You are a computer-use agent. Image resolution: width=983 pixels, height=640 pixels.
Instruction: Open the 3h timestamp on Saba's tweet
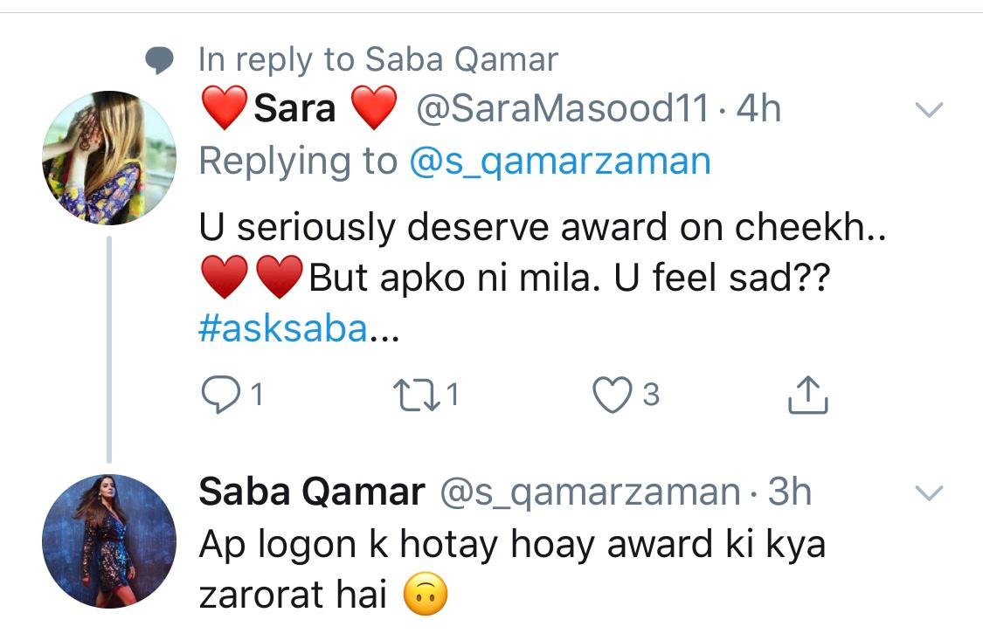click(789, 492)
